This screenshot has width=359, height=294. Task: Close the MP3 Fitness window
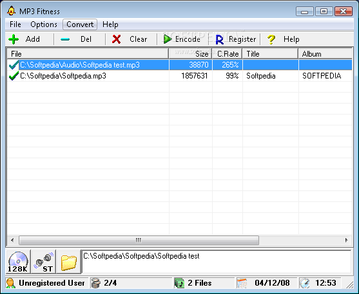point(343,11)
